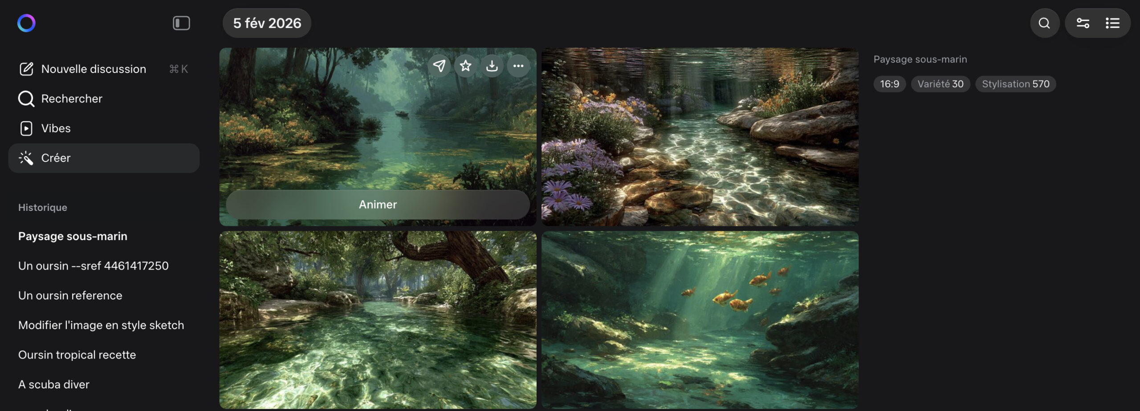Open history item Oursin tropical recette

pyautogui.click(x=77, y=355)
